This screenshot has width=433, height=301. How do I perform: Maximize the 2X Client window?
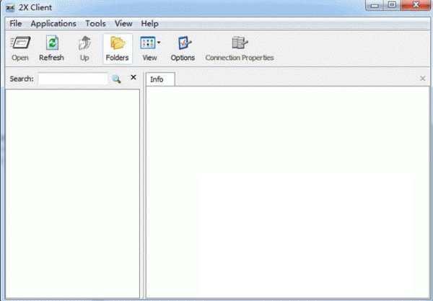393,6
